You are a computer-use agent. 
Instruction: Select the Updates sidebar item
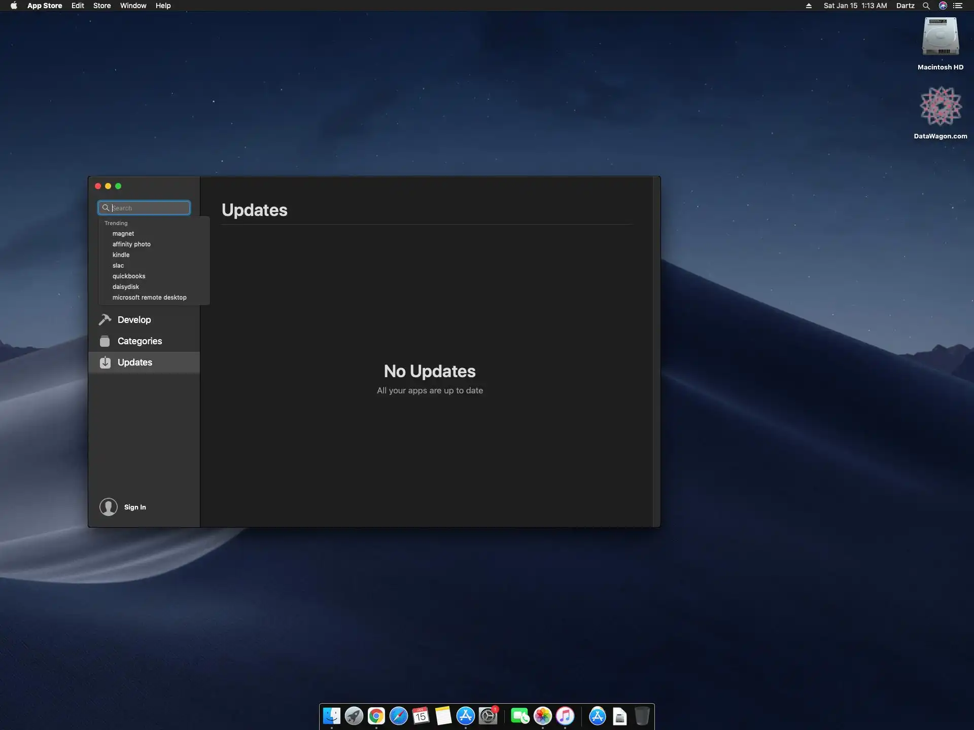click(135, 362)
